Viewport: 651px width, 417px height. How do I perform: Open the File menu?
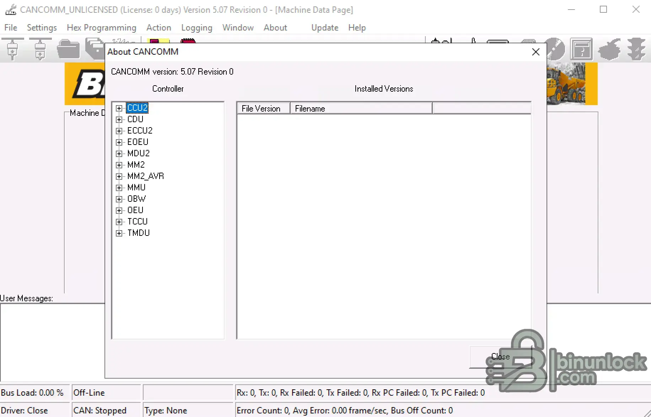click(x=11, y=28)
